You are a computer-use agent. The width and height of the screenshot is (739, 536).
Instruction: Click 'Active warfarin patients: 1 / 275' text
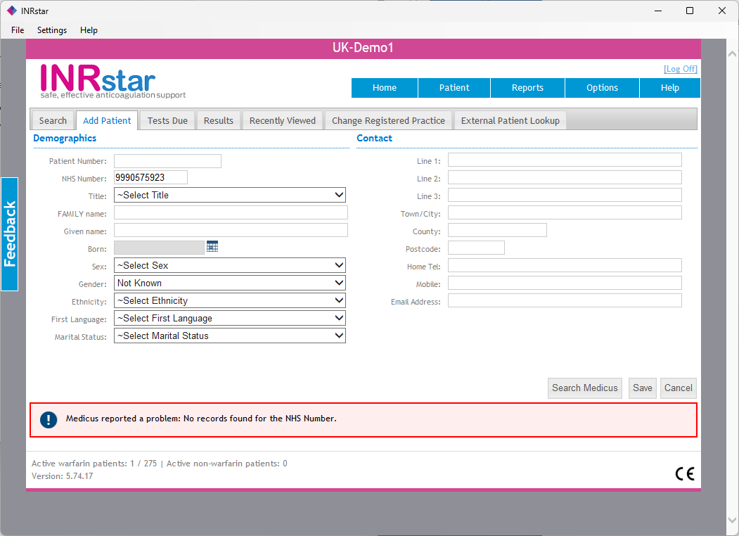(94, 464)
